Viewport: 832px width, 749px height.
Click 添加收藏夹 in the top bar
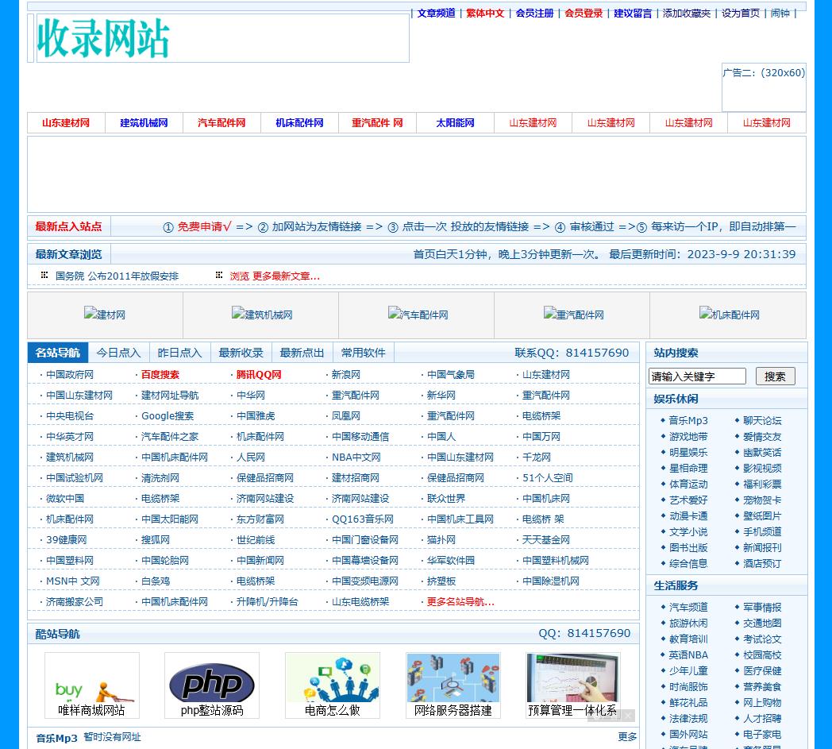point(687,14)
